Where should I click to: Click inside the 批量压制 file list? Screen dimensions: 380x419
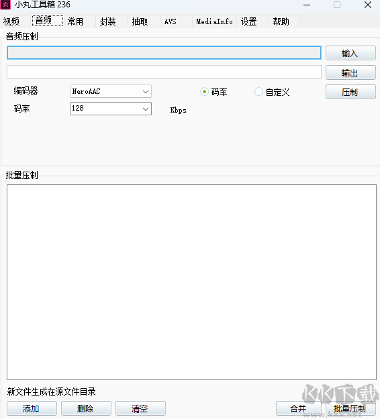[x=191, y=282]
